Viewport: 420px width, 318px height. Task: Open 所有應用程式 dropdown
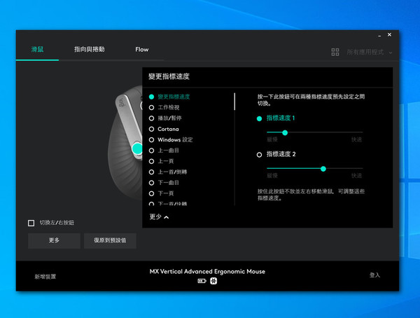(370, 52)
